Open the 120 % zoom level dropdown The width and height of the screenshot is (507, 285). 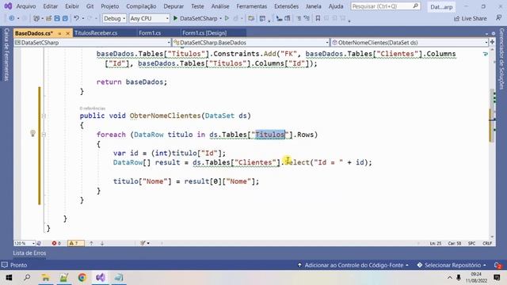pyautogui.click(x=25, y=243)
